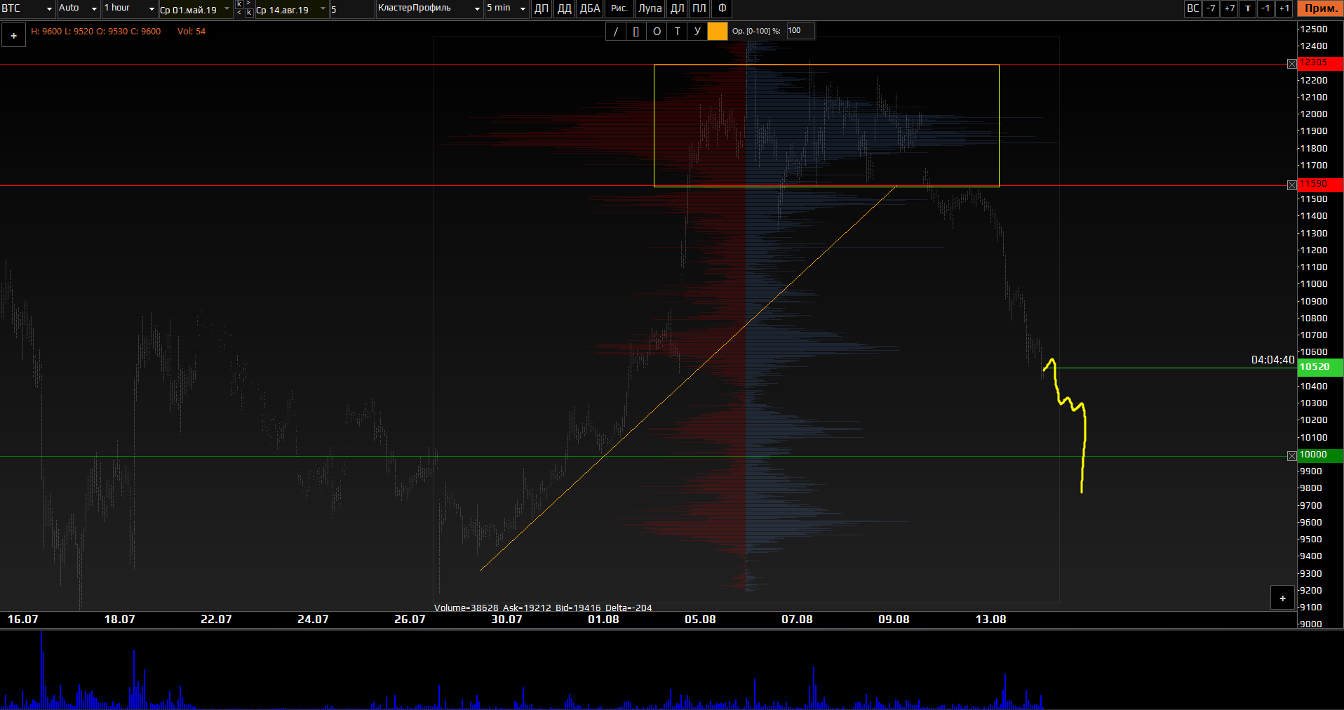
Task: Open the КластерПрофиль chart type dropdown
Action: [x=429, y=8]
